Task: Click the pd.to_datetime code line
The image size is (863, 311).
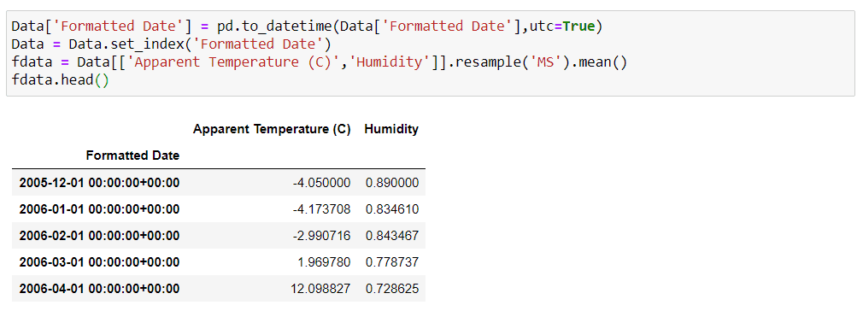Action: [307, 26]
